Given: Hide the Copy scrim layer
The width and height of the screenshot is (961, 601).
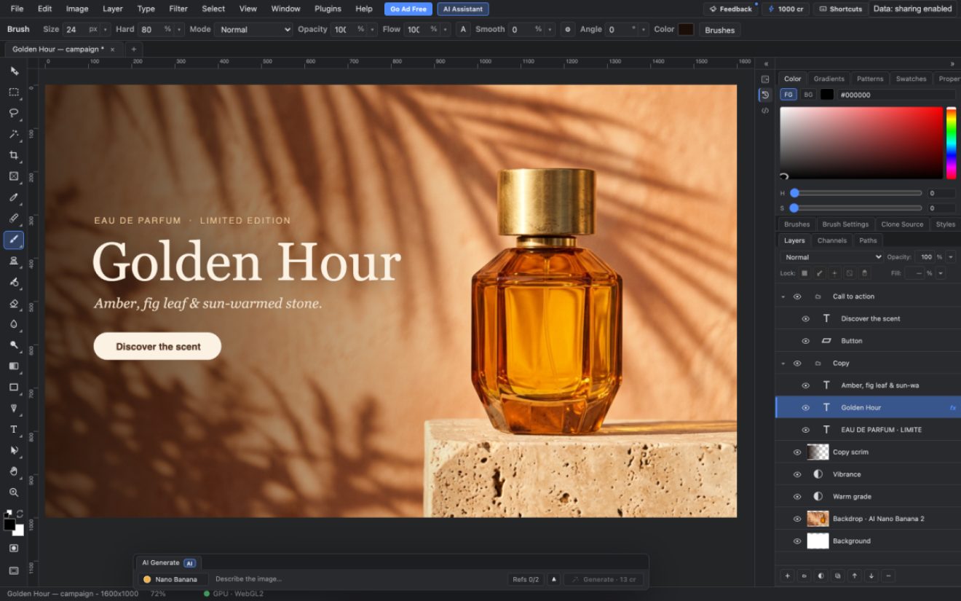Looking at the screenshot, I should click(797, 452).
